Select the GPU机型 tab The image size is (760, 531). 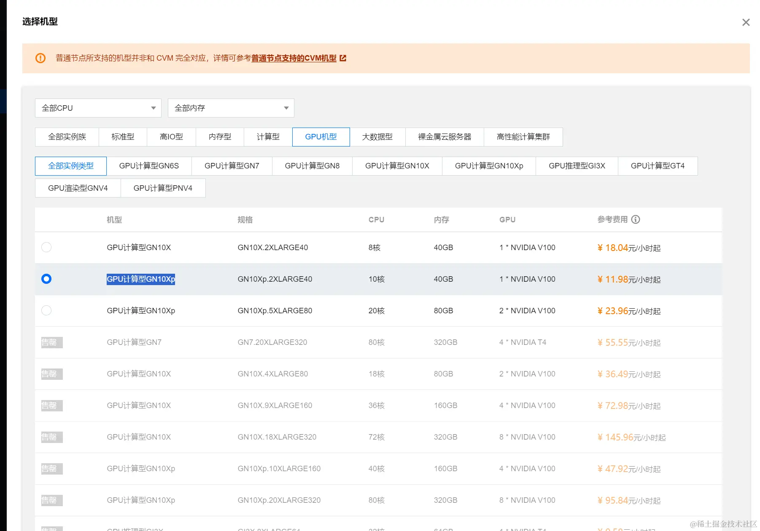click(321, 137)
